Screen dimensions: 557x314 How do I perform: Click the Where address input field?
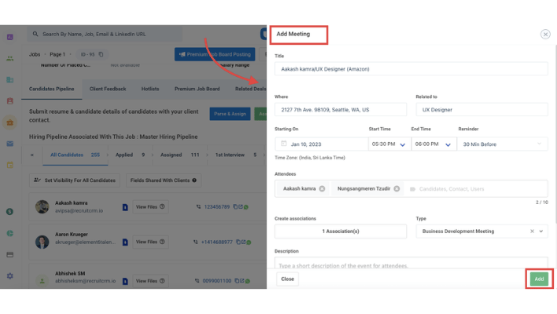tap(341, 110)
